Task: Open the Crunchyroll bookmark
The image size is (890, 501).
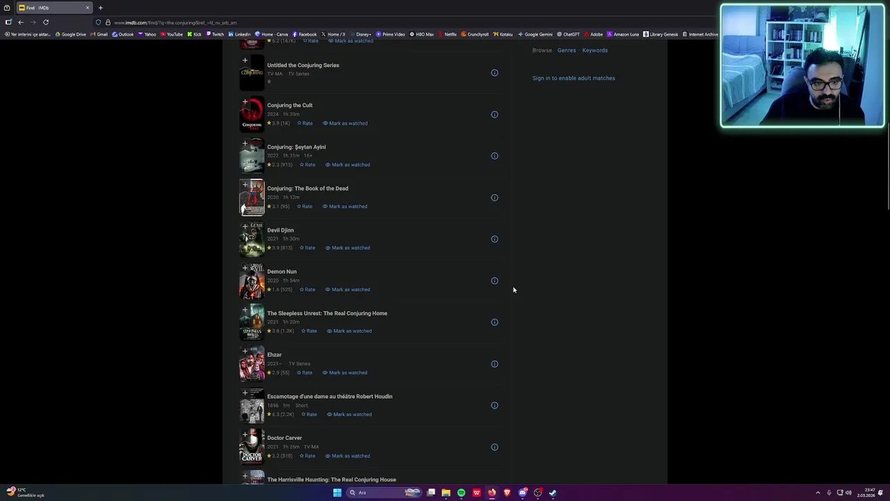Action: pos(474,34)
